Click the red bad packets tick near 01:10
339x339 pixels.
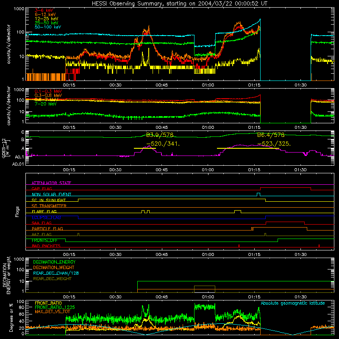239,246
